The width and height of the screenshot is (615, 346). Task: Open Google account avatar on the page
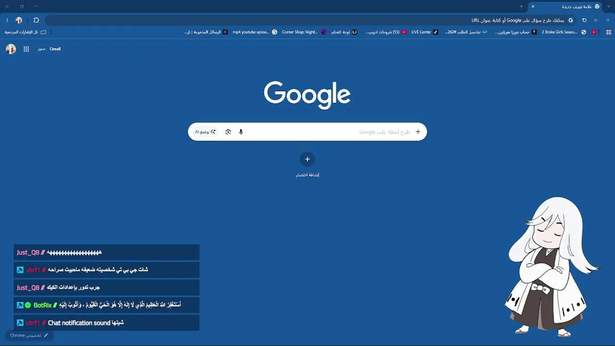(x=11, y=49)
